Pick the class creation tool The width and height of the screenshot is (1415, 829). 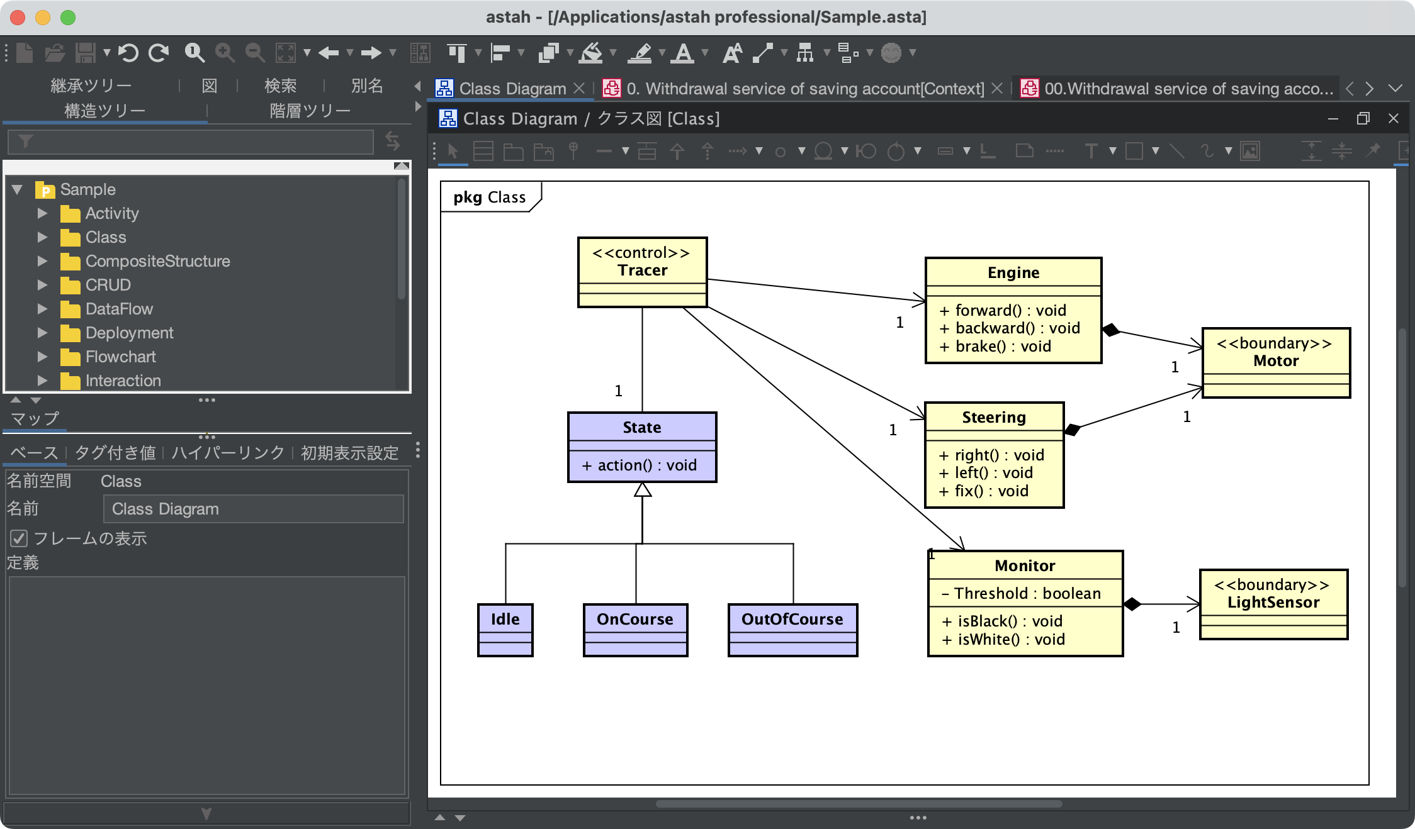(482, 151)
